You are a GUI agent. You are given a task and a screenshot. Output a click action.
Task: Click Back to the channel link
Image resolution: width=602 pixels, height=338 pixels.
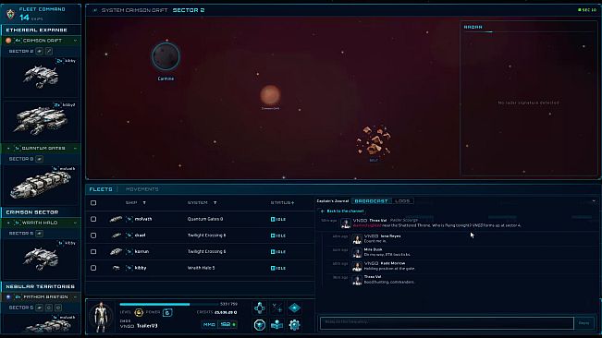tap(342, 211)
